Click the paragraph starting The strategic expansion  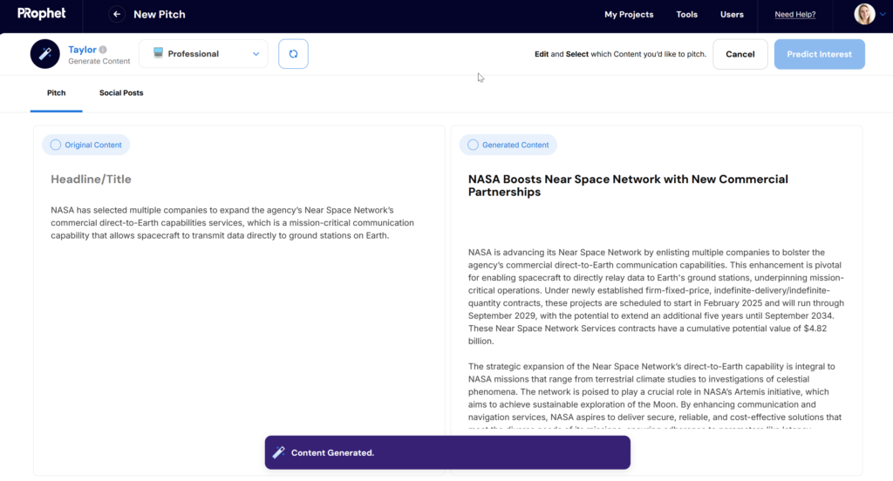click(655, 395)
